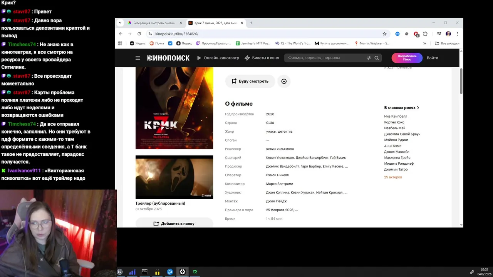Image resolution: width=493 pixels, height=277 pixels.
Task: Open the red extension with badge
Action: [x=416, y=34]
